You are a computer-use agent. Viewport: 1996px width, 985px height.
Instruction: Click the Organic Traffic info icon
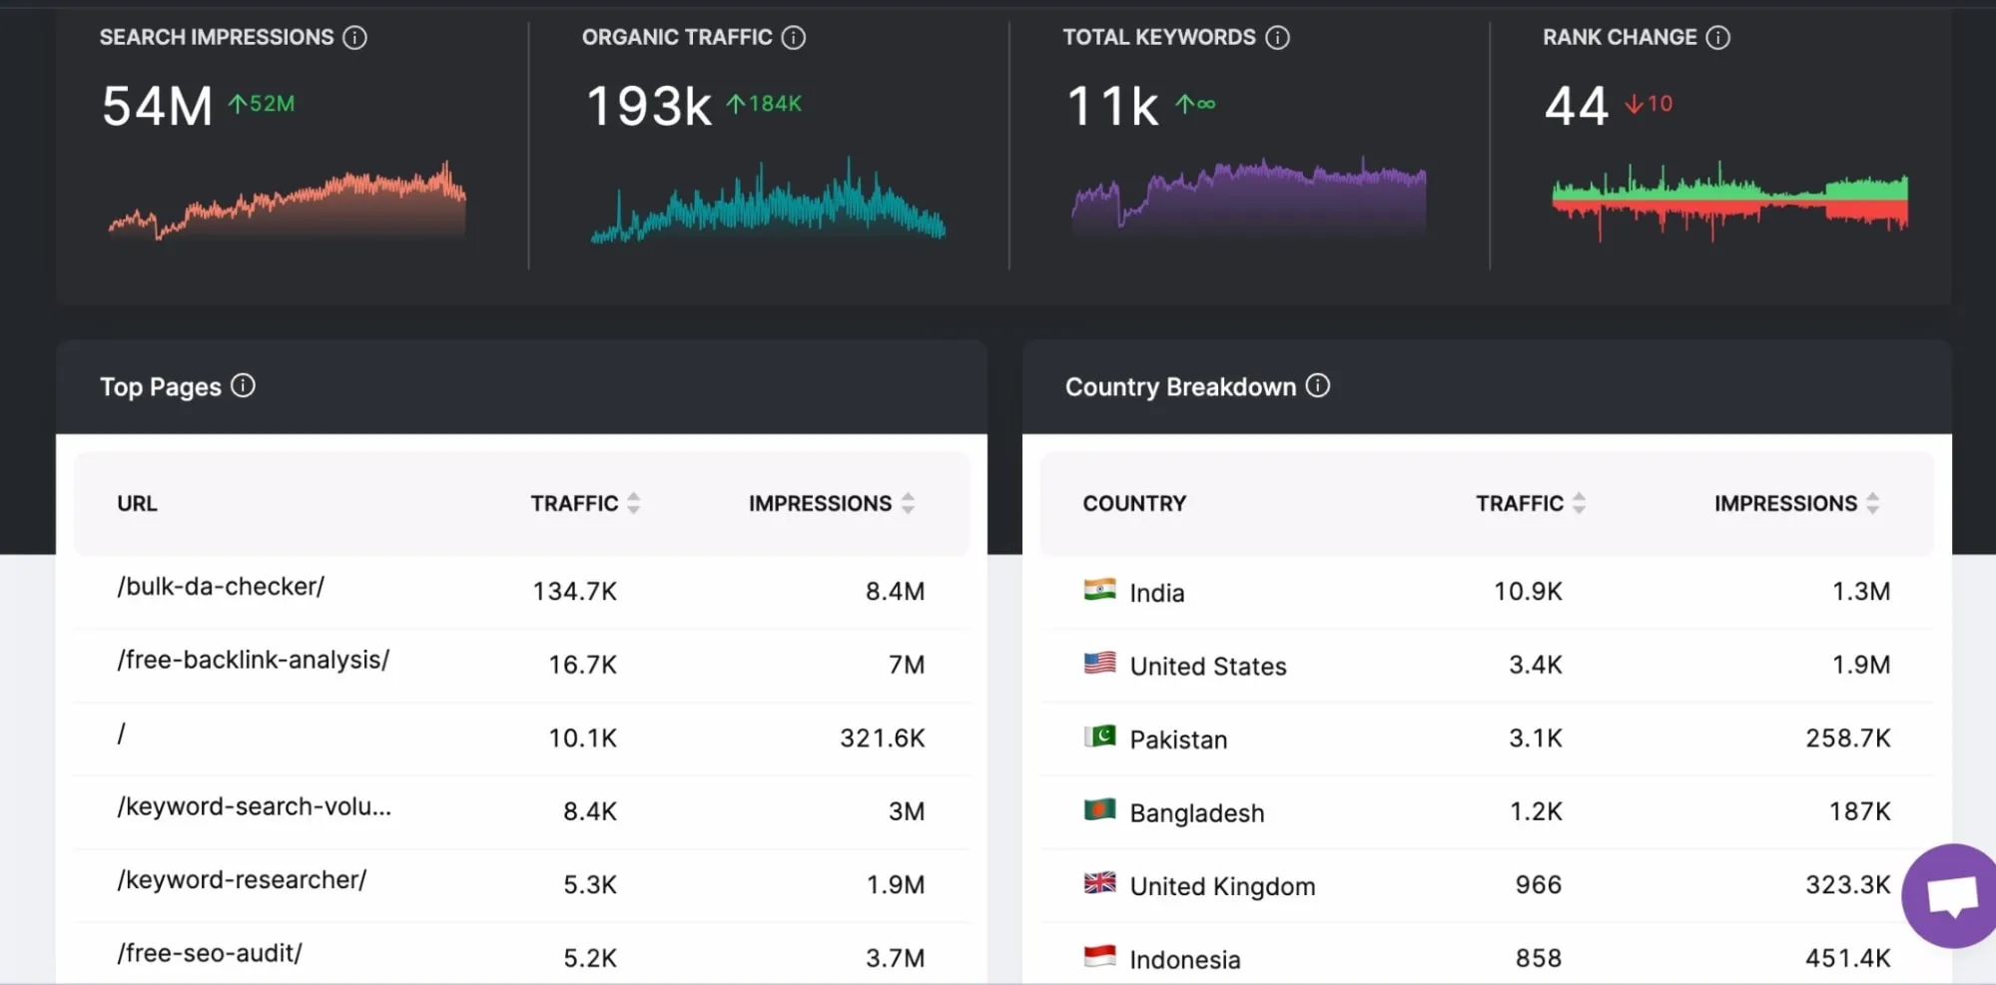794,38
